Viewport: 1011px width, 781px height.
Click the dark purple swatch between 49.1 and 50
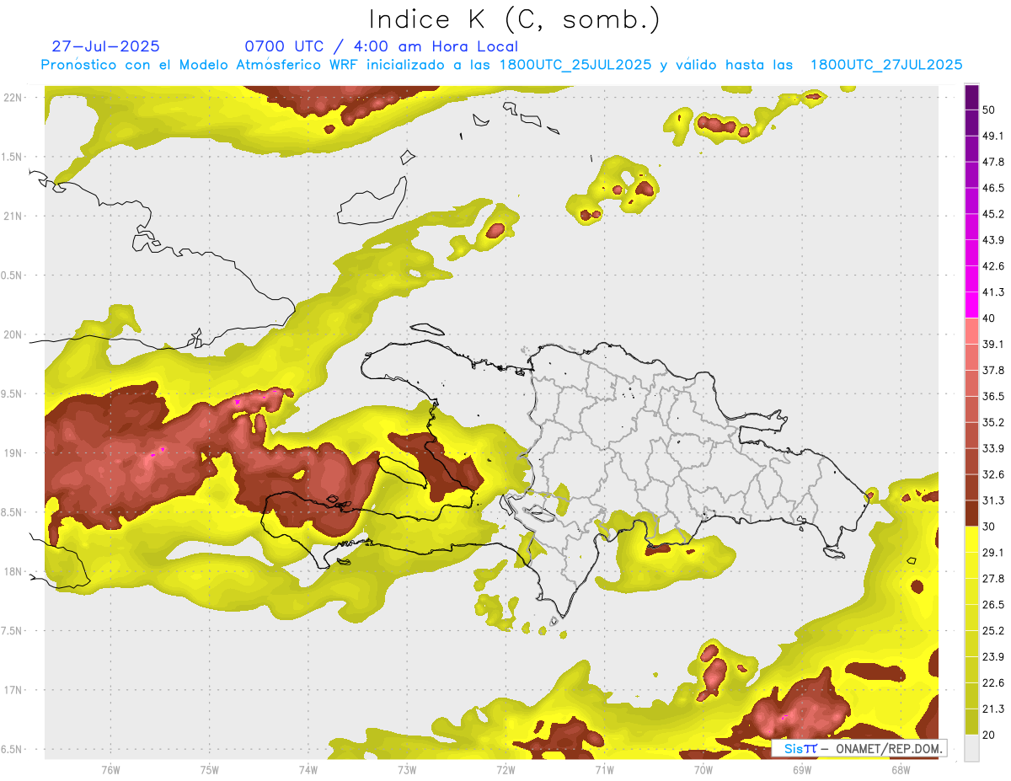click(971, 123)
